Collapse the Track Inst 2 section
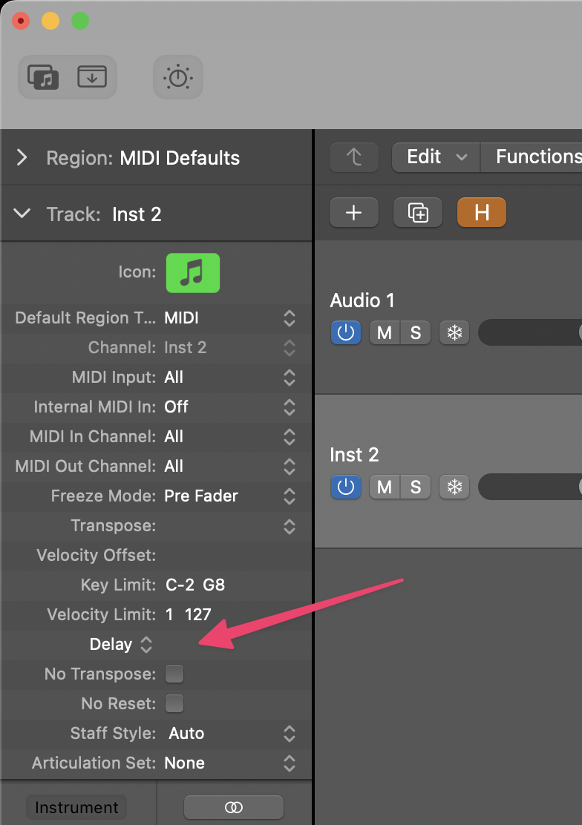The width and height of the screenshot is (582, 825). point(22,214)
